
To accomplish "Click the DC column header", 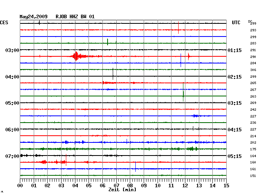I will pyautogui.click(x=250, y=21).
